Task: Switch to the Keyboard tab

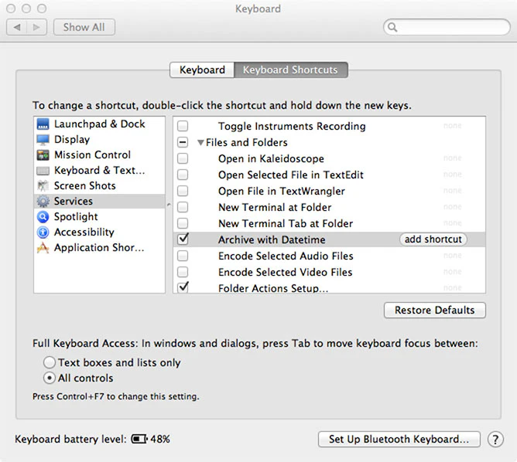Action: click(202, 70)
